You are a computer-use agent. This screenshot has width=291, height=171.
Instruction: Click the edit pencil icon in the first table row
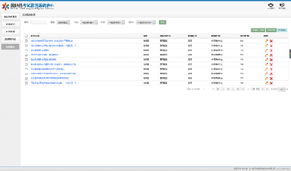pos(266,41)
